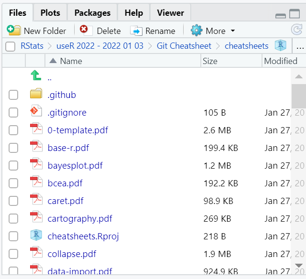The width and height of the screenshot is (306, 279).
Task: Click the New Folder icon
Action: tap(13, 30)
